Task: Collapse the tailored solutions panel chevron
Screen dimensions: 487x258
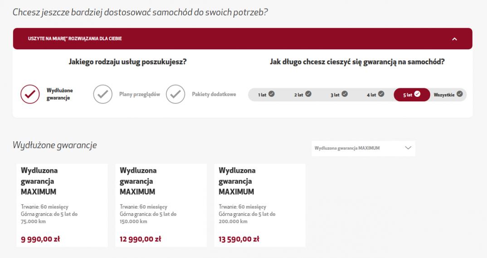Action: coord(455,39)
